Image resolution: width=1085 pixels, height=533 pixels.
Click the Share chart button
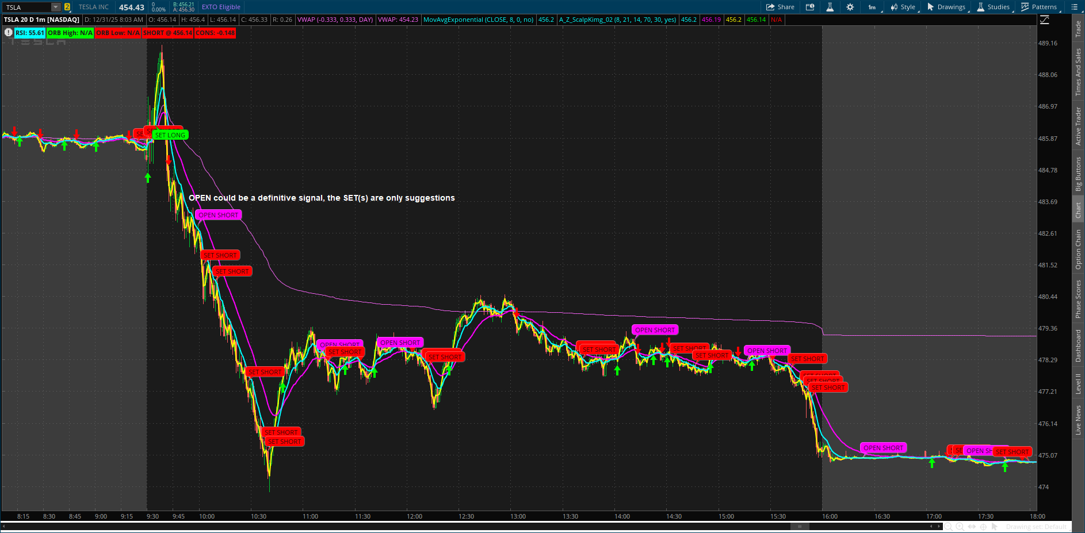coord(780,7)
